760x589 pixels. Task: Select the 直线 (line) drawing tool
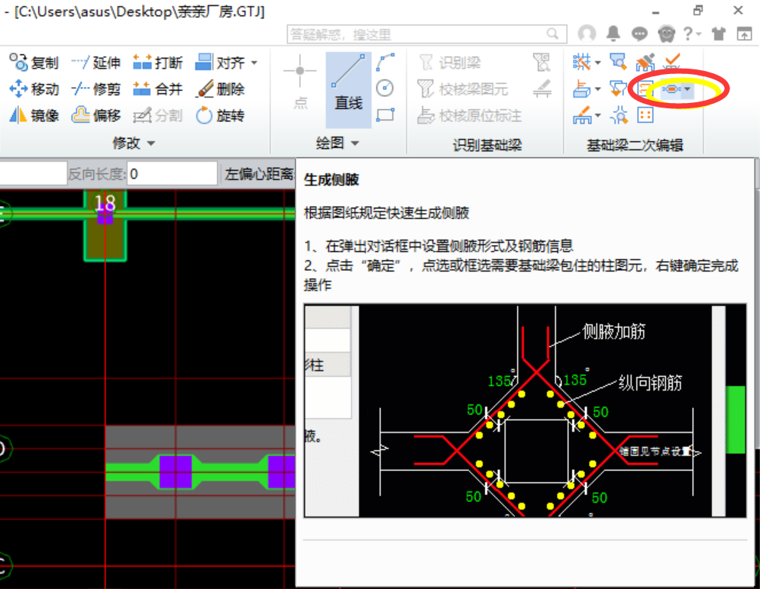[348, 89]
